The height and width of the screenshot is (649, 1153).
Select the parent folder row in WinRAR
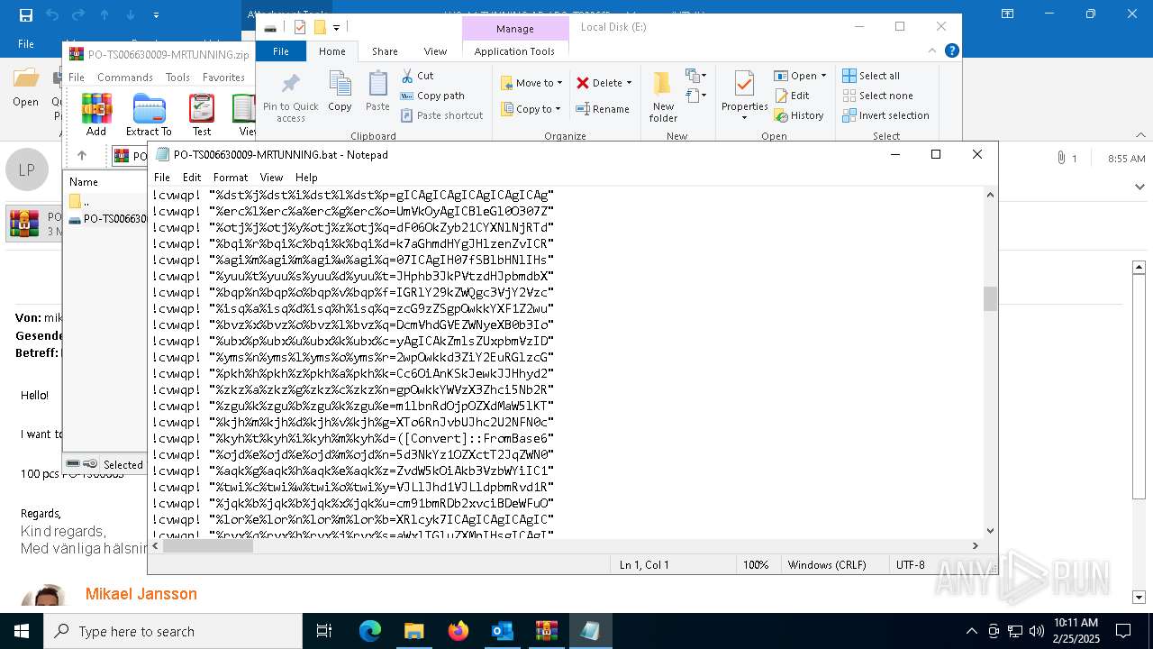105,201
